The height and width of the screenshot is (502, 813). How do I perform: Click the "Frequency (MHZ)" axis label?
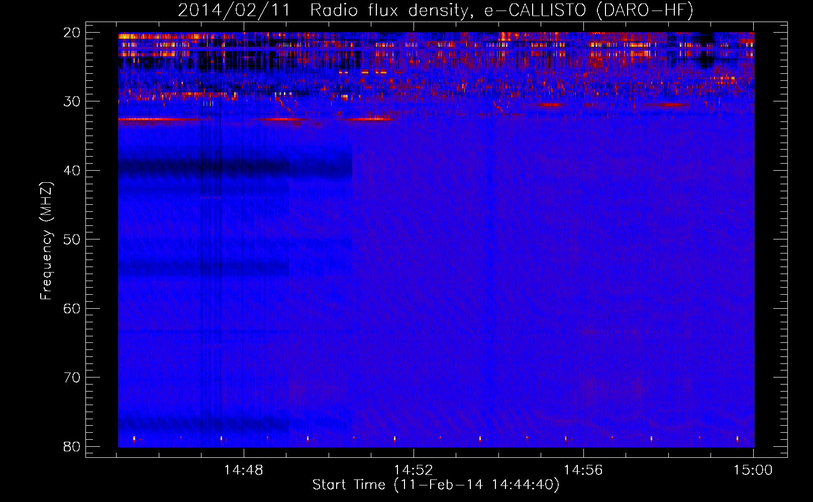(x=46, y=241)
